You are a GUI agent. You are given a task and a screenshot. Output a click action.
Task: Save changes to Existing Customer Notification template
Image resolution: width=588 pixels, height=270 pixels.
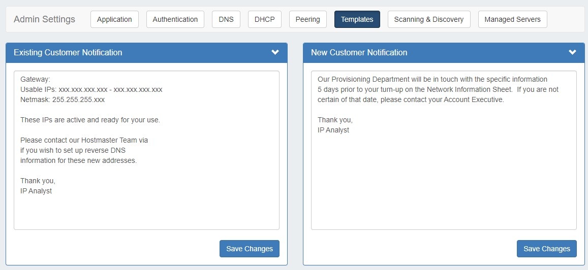tap(249, 249)
